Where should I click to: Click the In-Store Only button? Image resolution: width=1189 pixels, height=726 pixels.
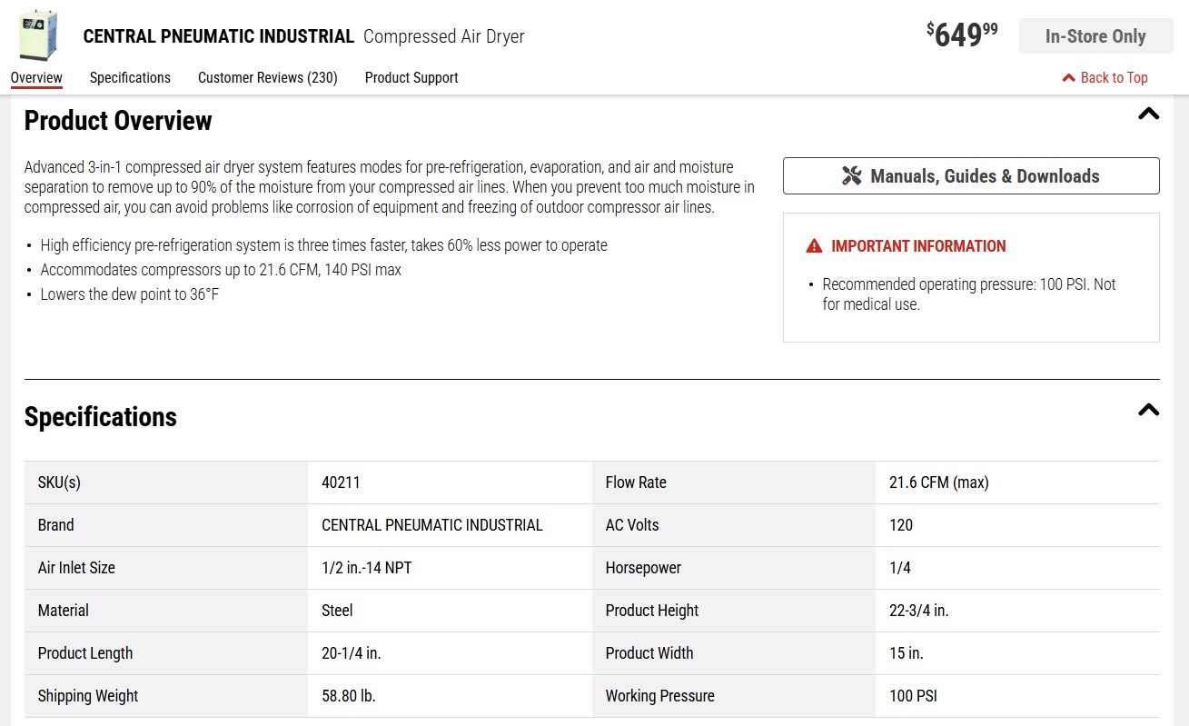[1095, 36]
